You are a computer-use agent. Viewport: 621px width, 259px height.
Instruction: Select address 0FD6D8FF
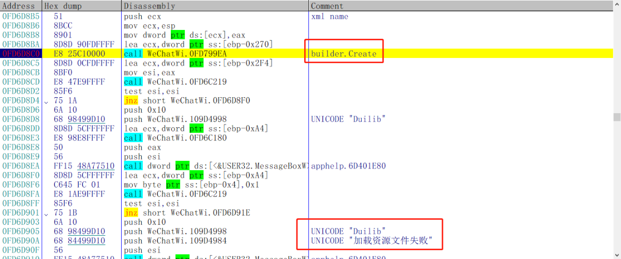click(21, 204)
